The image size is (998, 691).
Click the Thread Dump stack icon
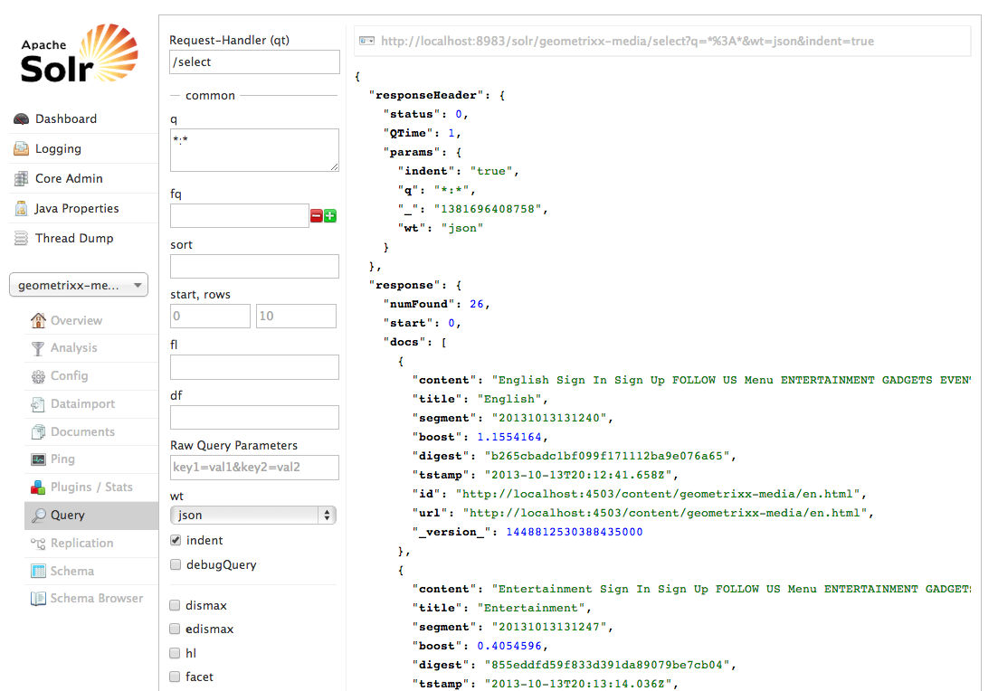click(x=22, y=239)
